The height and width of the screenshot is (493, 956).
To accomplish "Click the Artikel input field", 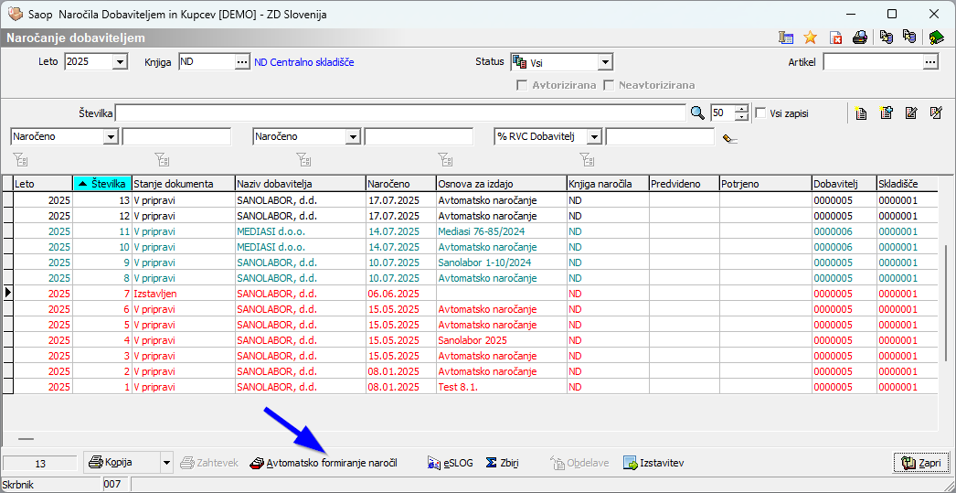I will [873, 62].
